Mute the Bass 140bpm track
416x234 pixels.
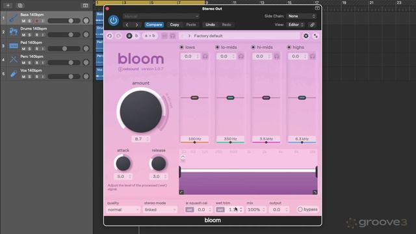coord(23,21)
